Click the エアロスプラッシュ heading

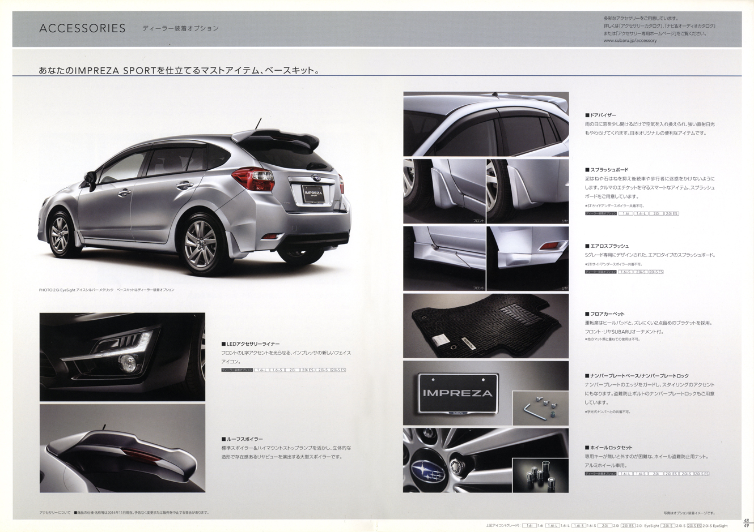[x=607, y=246]
